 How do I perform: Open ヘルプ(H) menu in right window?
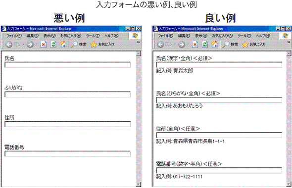263,36
